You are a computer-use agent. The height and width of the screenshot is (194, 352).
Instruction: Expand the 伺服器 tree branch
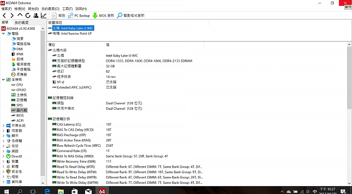click(x=3, y=131)
